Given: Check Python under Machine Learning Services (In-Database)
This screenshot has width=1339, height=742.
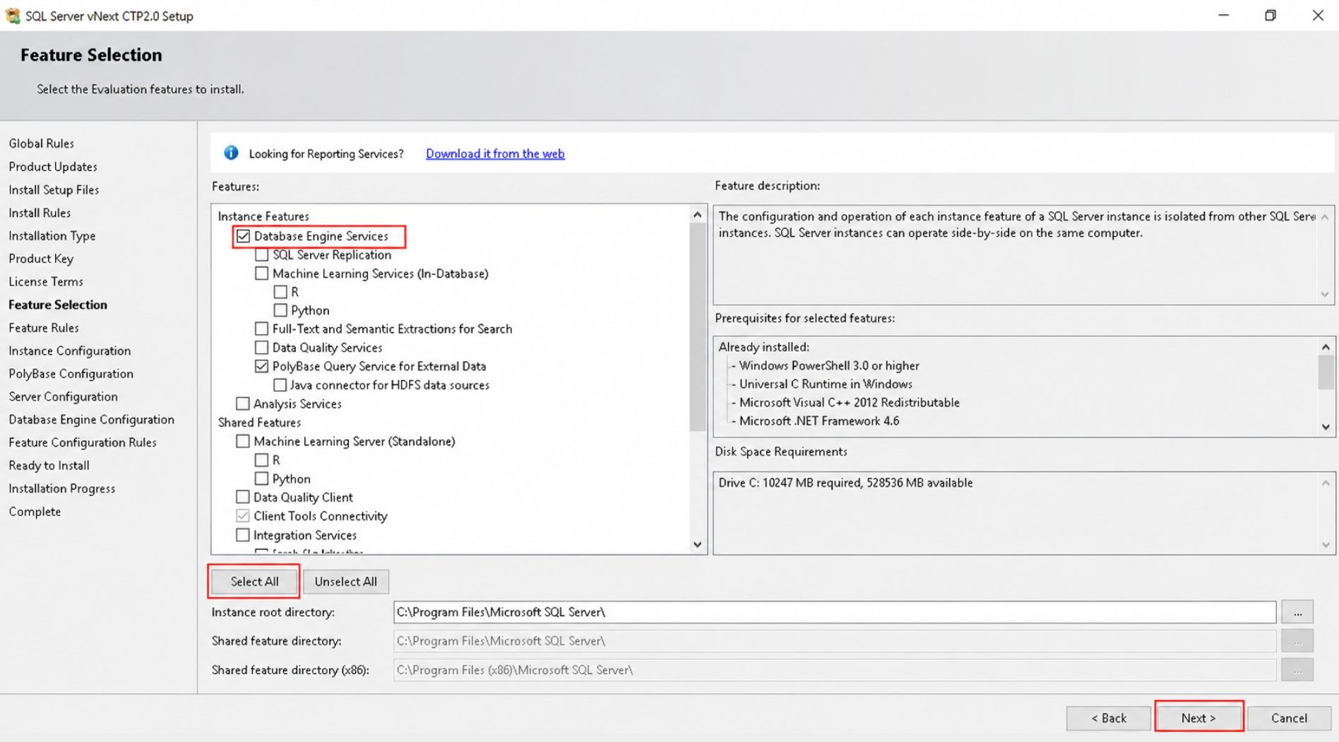Looking at the screenshot, I should click(280, 310).
